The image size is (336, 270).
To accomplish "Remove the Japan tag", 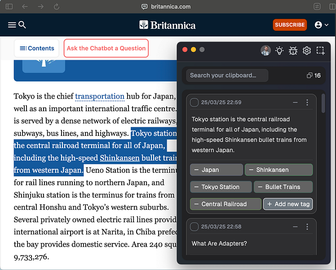I will pos(196,170).
